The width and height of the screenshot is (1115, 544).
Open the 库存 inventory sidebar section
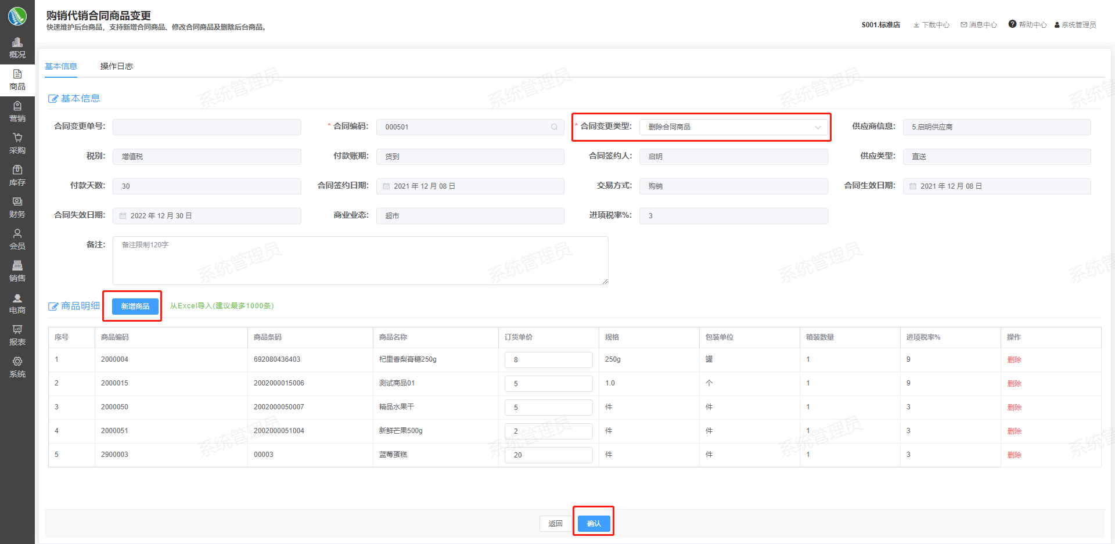click(x=17, y=176)
